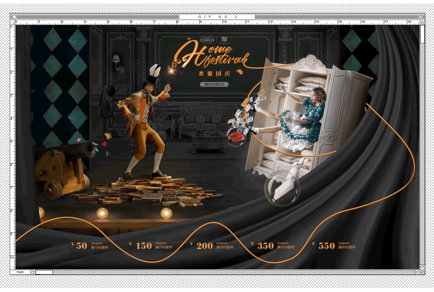Click the horizontal scrollbar thumb
434x292 pixels.
(44, 272)
